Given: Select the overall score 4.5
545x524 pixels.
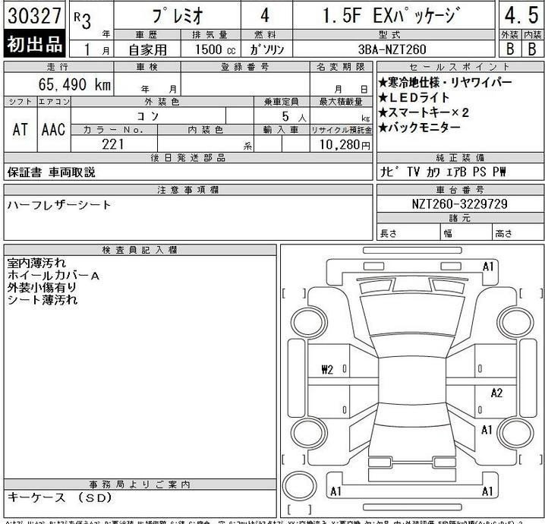Looking at the screenshot, I should pyautogui.click(x=521, y=16).
